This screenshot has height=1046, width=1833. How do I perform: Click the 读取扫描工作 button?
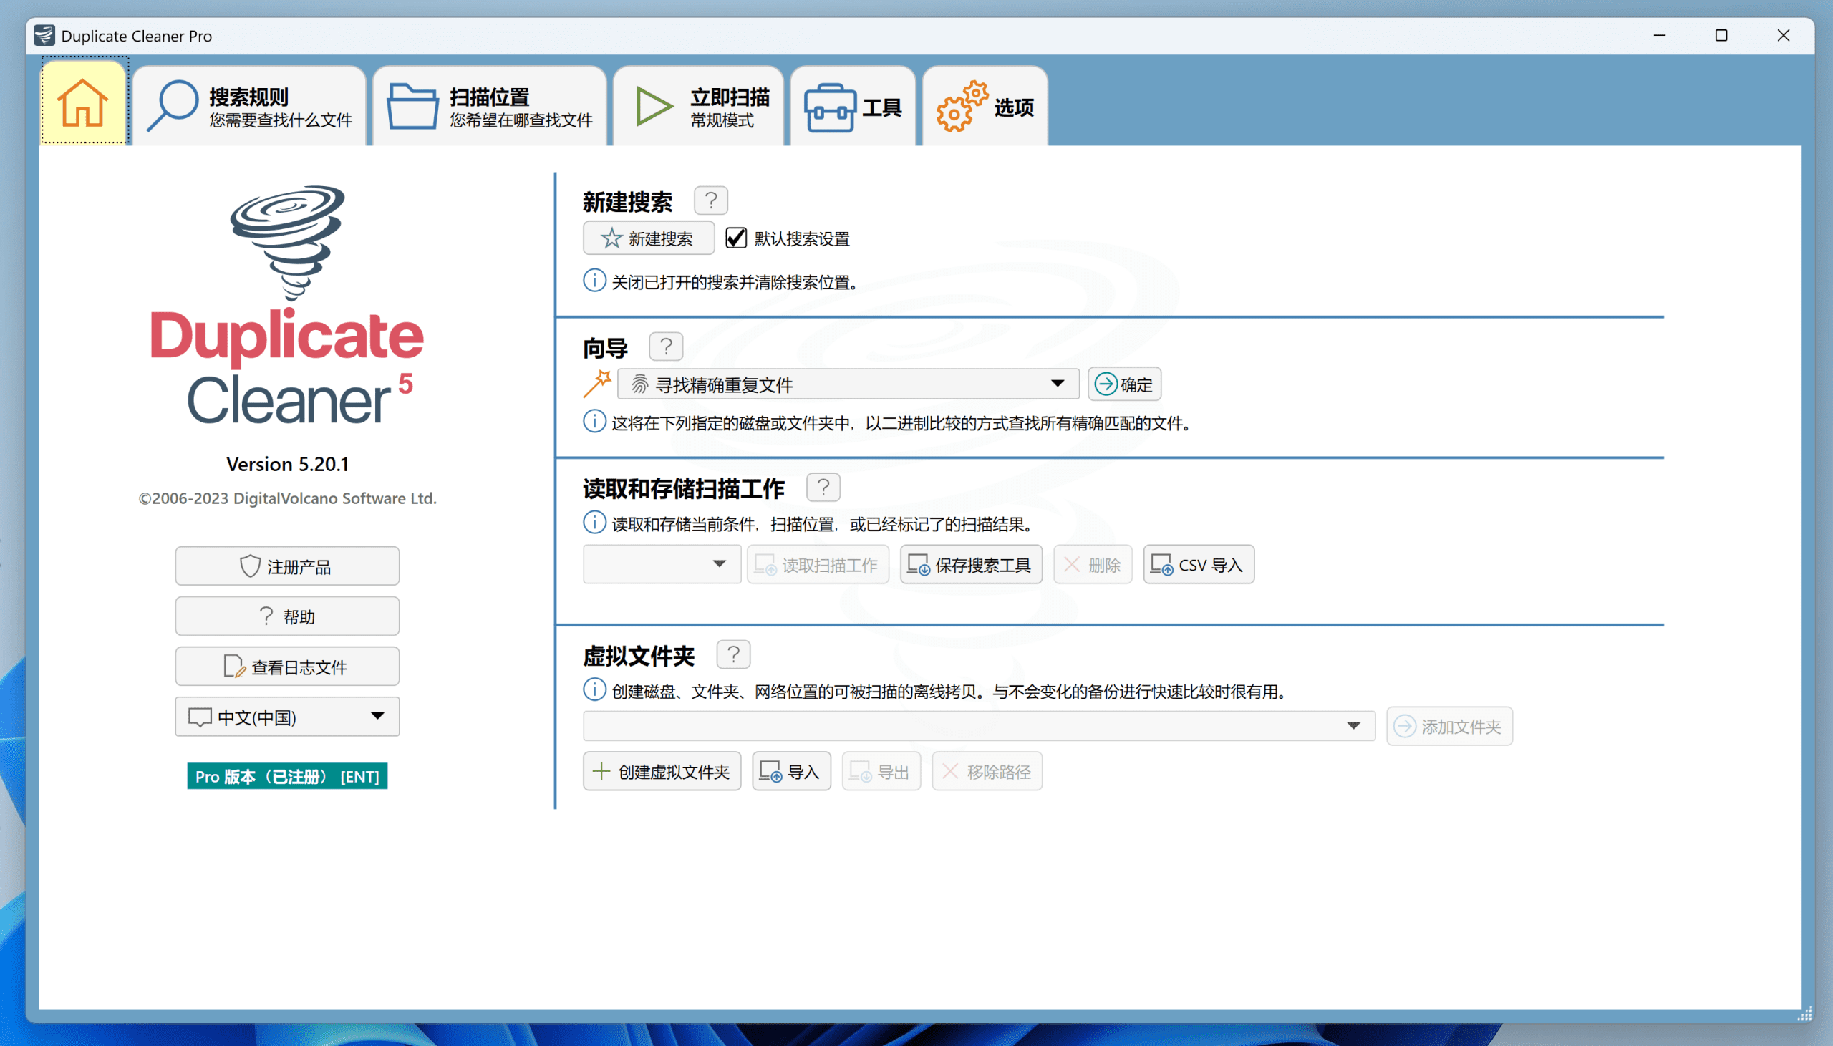(818, 565)
